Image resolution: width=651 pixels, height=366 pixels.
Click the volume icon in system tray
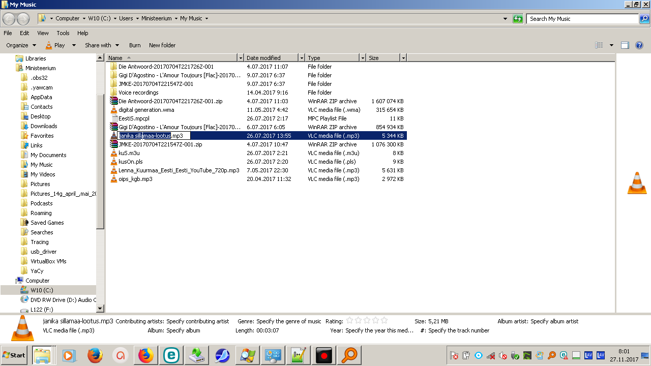pyautogui.click(x=503, y=355)
